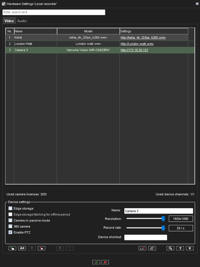Click the greyed plus button next to minus

pyautogui.click(x=60, y=248)
